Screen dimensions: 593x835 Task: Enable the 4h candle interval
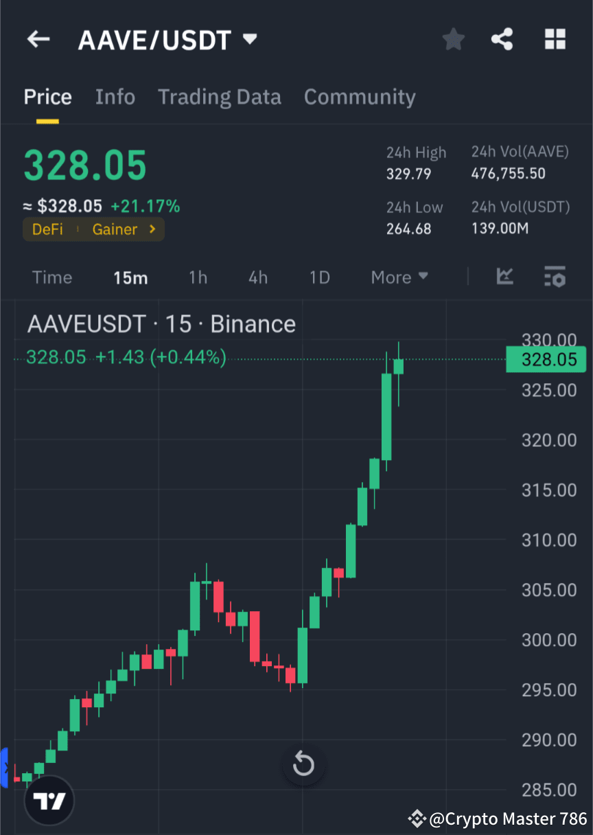pyautogui.click(x=257, y=277)
